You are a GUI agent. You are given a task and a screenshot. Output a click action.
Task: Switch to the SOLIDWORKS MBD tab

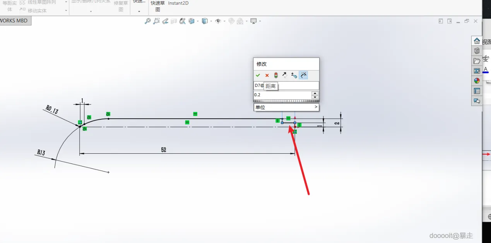pos(14,20)
